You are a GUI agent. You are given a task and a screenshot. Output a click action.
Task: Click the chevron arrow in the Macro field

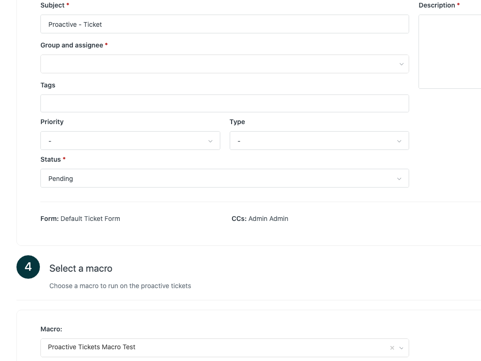401,348
